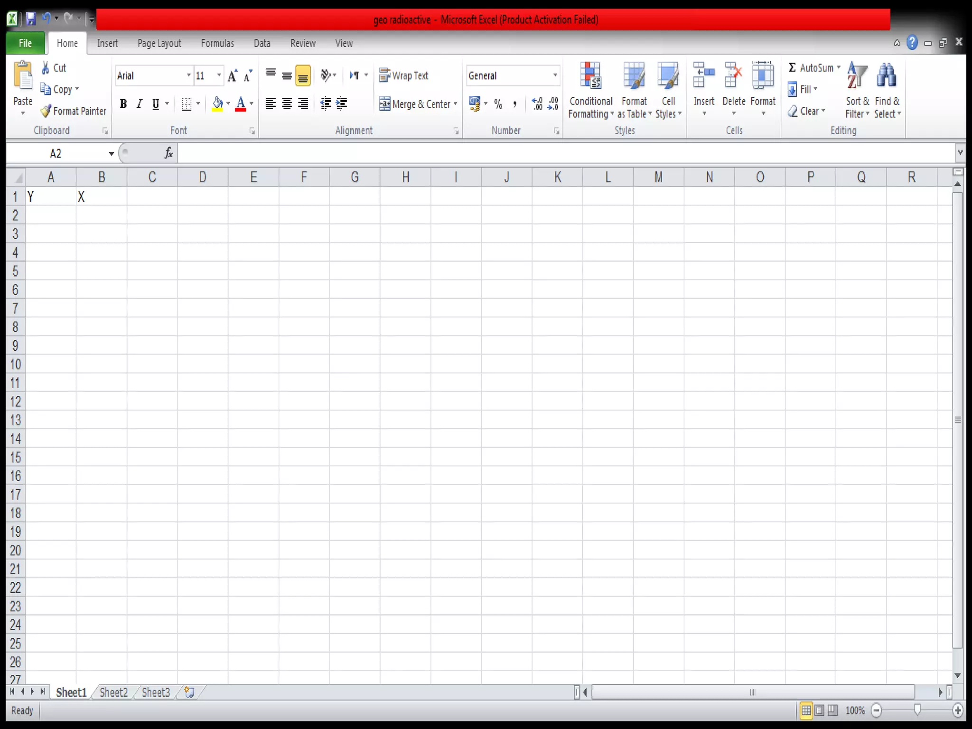Switch to the Formulas ribbon tab
Viewport: 972px width, 729px height.
click(217, 44)
